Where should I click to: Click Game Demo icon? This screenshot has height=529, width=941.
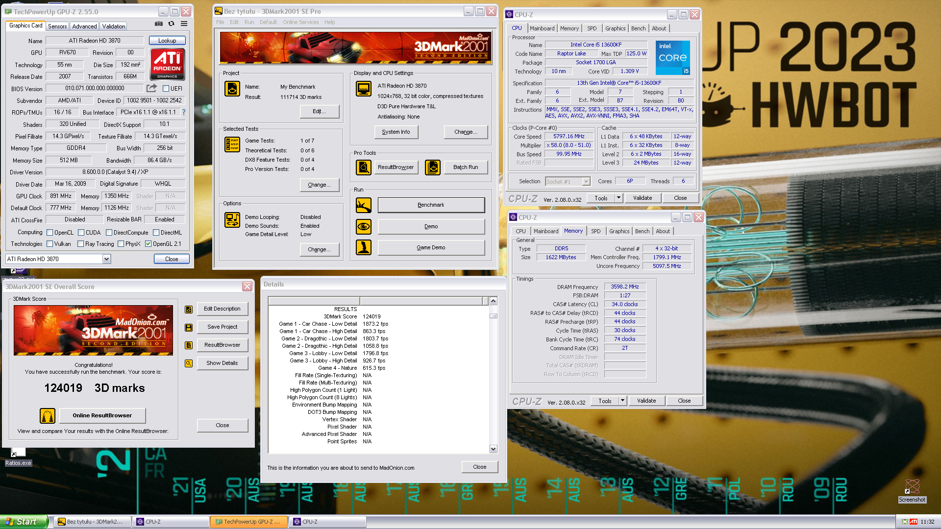pos(364,247)
